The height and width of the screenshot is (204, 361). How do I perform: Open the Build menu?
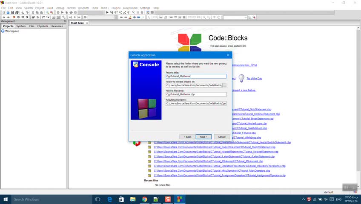[50, 8]
